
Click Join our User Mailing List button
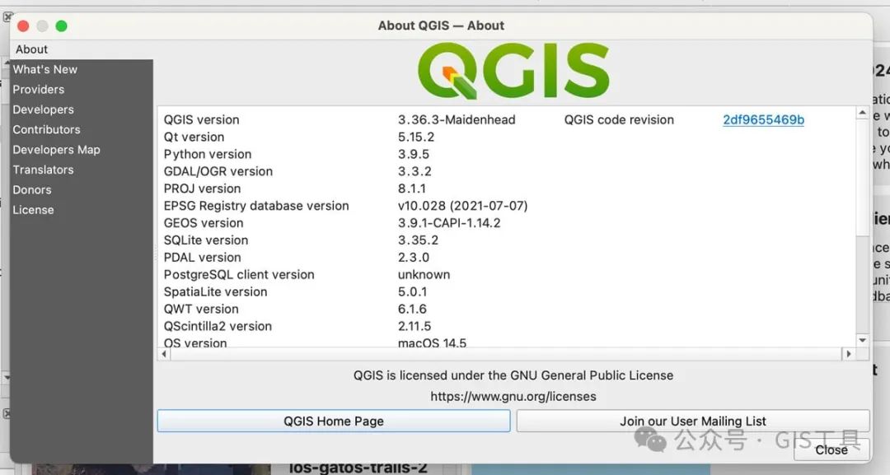(x=692, y=421)
